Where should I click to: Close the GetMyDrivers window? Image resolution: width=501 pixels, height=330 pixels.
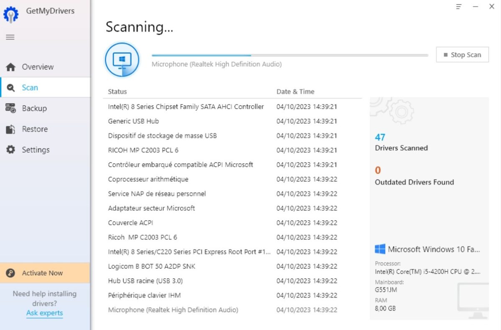coord(491,7)
